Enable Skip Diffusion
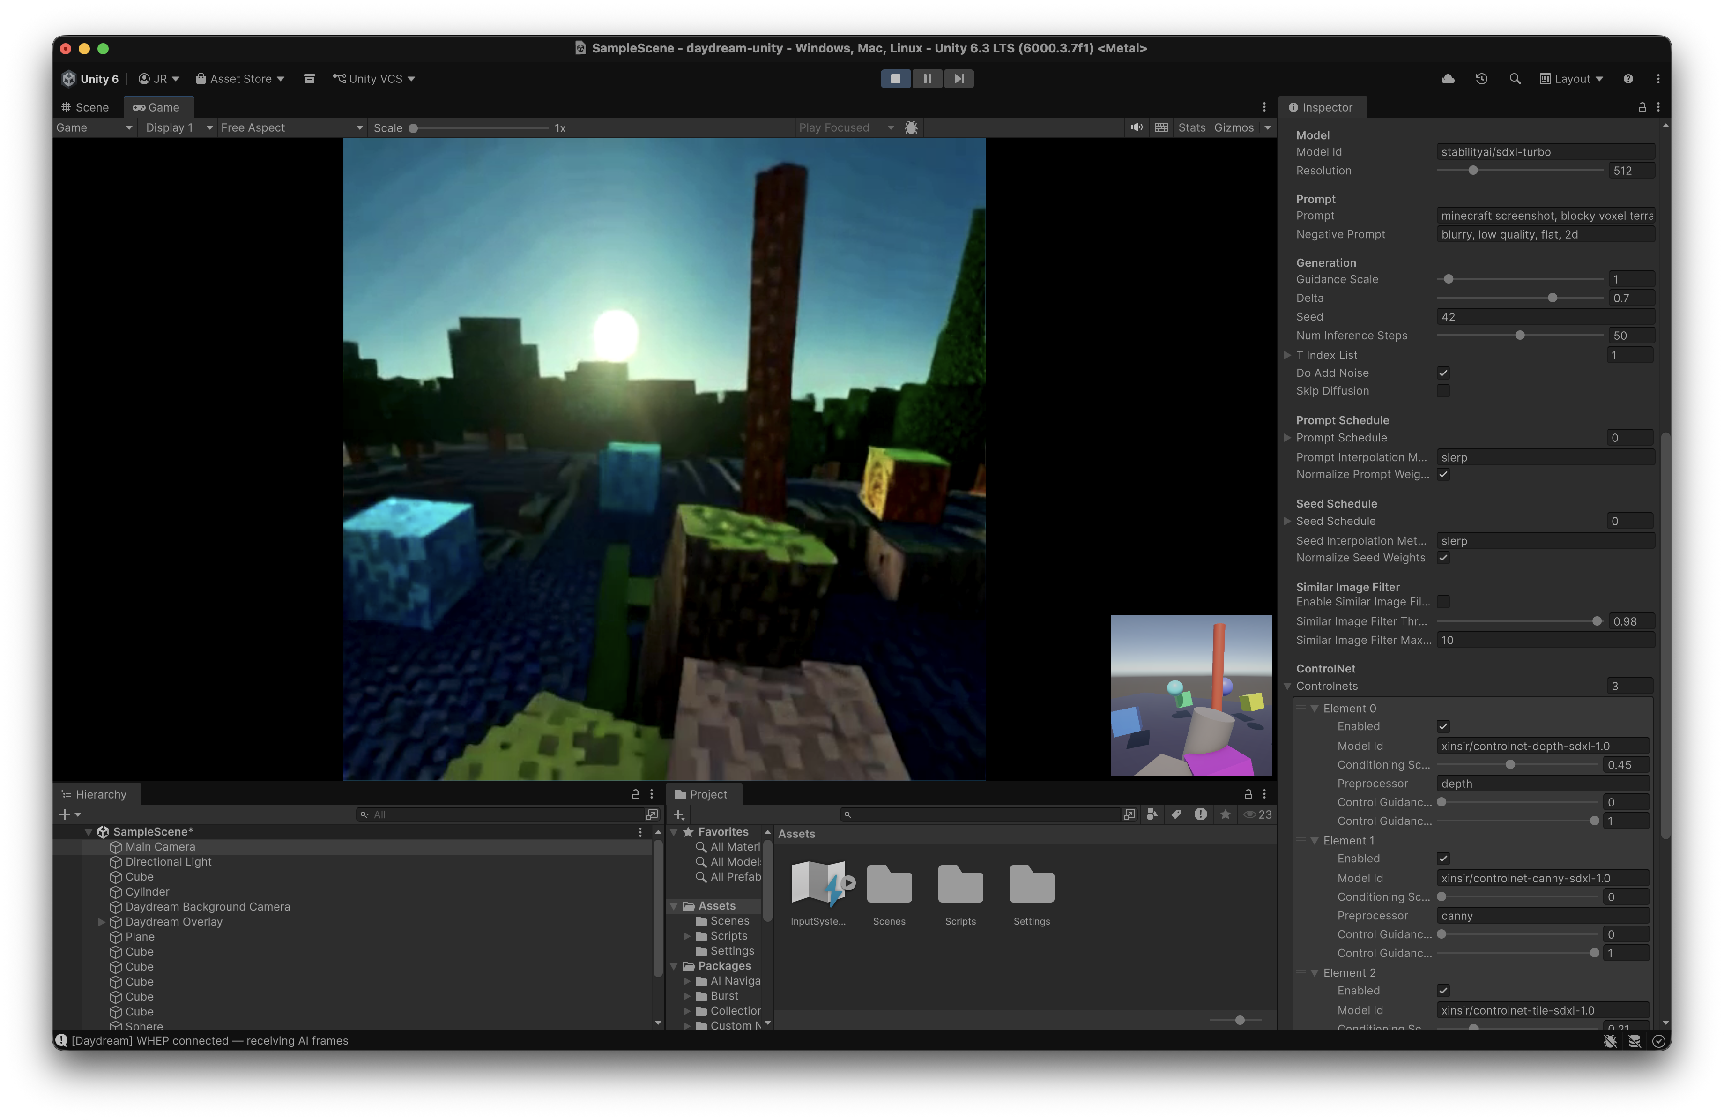 pos(1444,390)
